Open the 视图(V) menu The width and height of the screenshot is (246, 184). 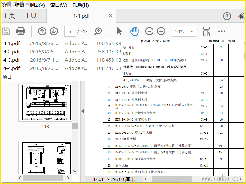pos(37,5)
